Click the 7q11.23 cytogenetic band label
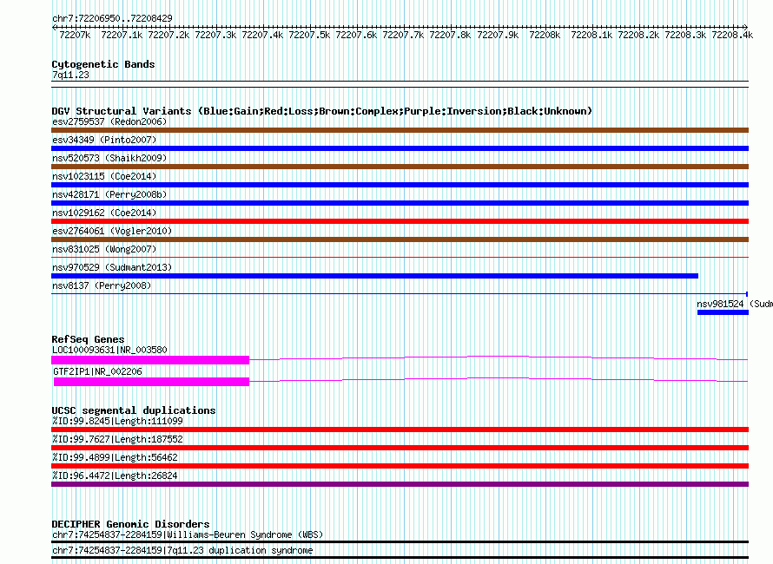Viewport: 773px width, 564px height. (x=70, y=75)
